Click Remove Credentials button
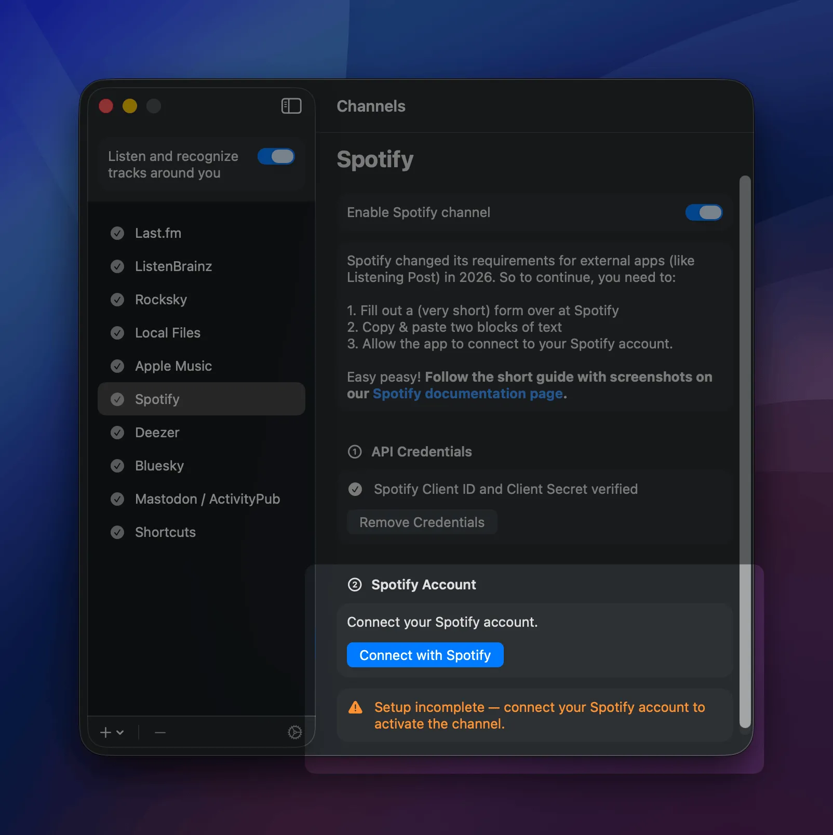This screenshot has height=835, width=833. pyautogui.click(x=422, y=522)
